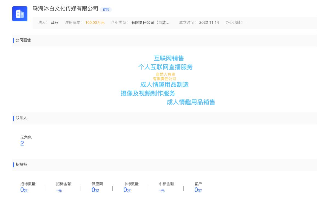Click the 联系人 section header
The height and width of the screenshot is (206, 329).
(21, 118)
